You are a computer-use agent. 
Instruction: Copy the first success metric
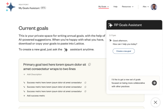(85, 83)
